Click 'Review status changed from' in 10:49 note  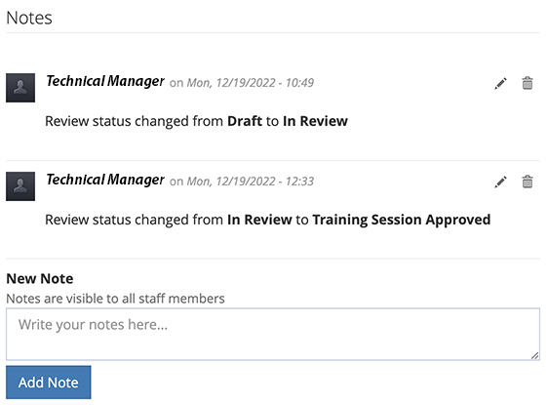pyautogui.click(x=134, y=121)
